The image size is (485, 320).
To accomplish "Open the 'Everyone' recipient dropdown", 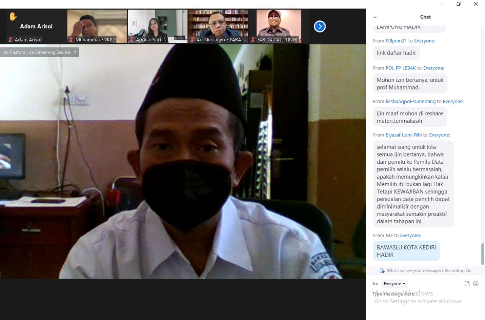I will click(394, 284).
